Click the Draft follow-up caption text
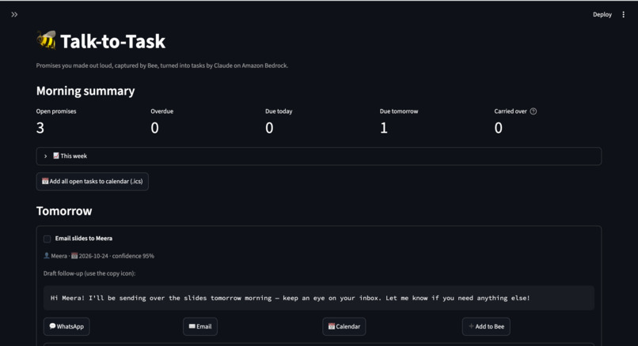Screen dimensions: 638x346 coord(89,273)
